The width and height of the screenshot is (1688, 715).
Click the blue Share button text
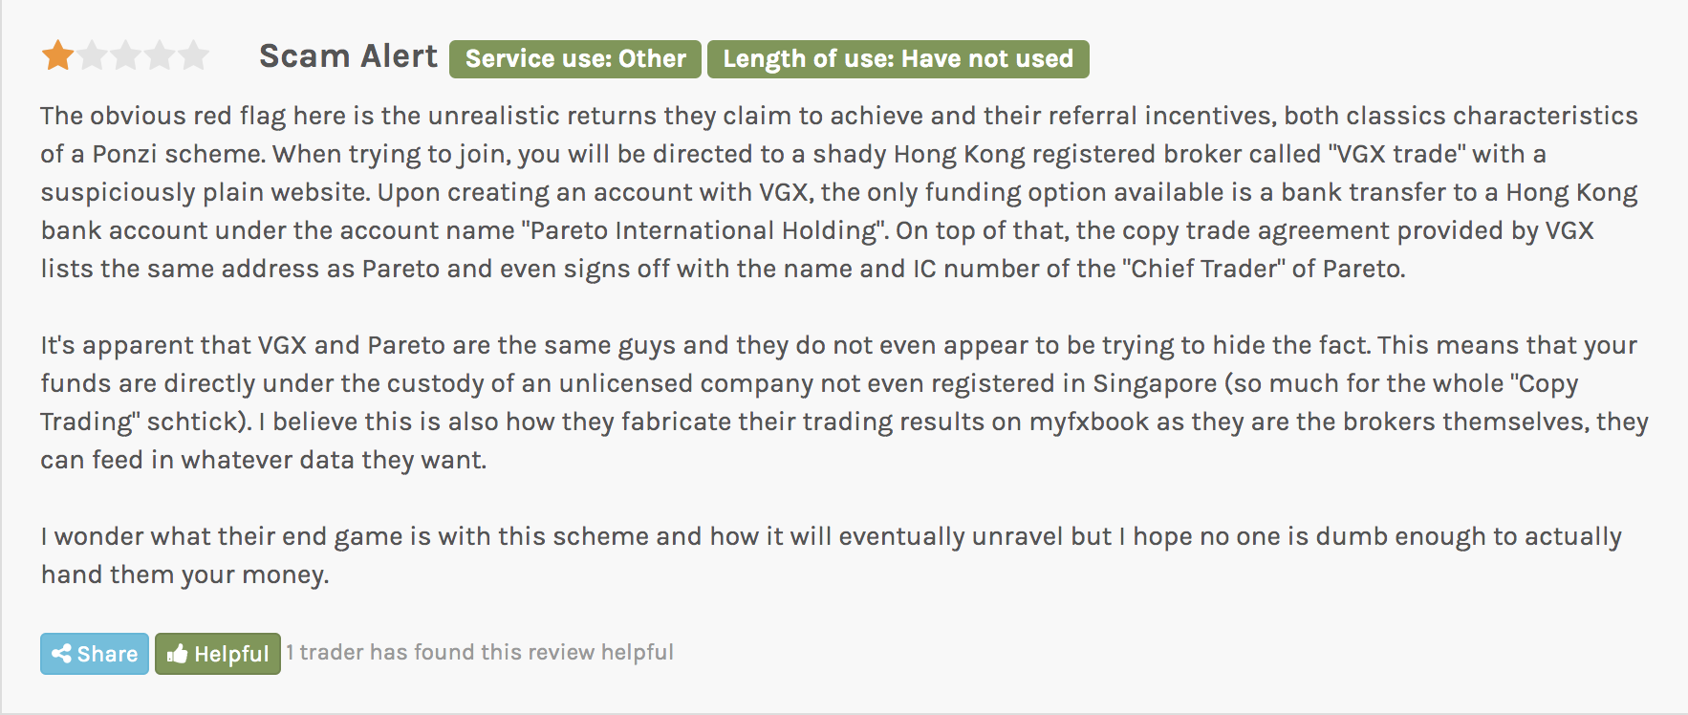point(107,654)
